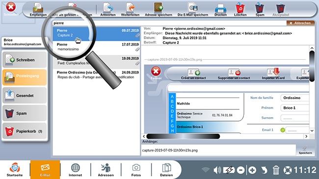Open Adressen from the bottom bar
This screenshot has width=319, height=179.
[x=106, y=170]
